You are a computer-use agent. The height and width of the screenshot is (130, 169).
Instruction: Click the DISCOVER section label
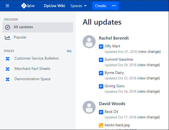[x=11, y=19]
